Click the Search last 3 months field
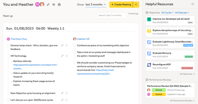 coord(112,15)
